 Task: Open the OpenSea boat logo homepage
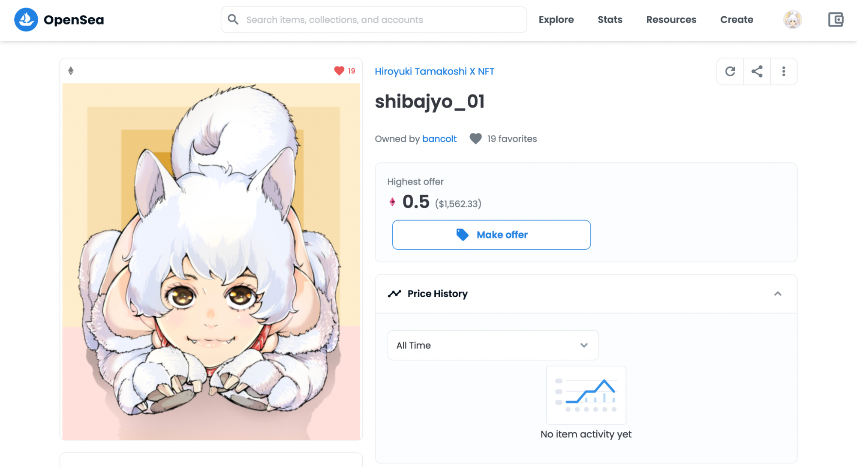coord(26,19)
